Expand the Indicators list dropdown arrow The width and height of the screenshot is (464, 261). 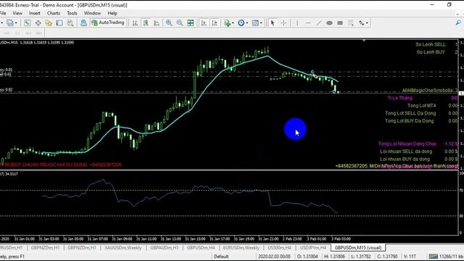tap(233, 23)
